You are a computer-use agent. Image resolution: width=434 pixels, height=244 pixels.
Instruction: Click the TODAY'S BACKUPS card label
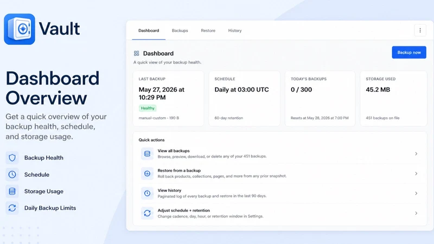(x=309, y=79)
